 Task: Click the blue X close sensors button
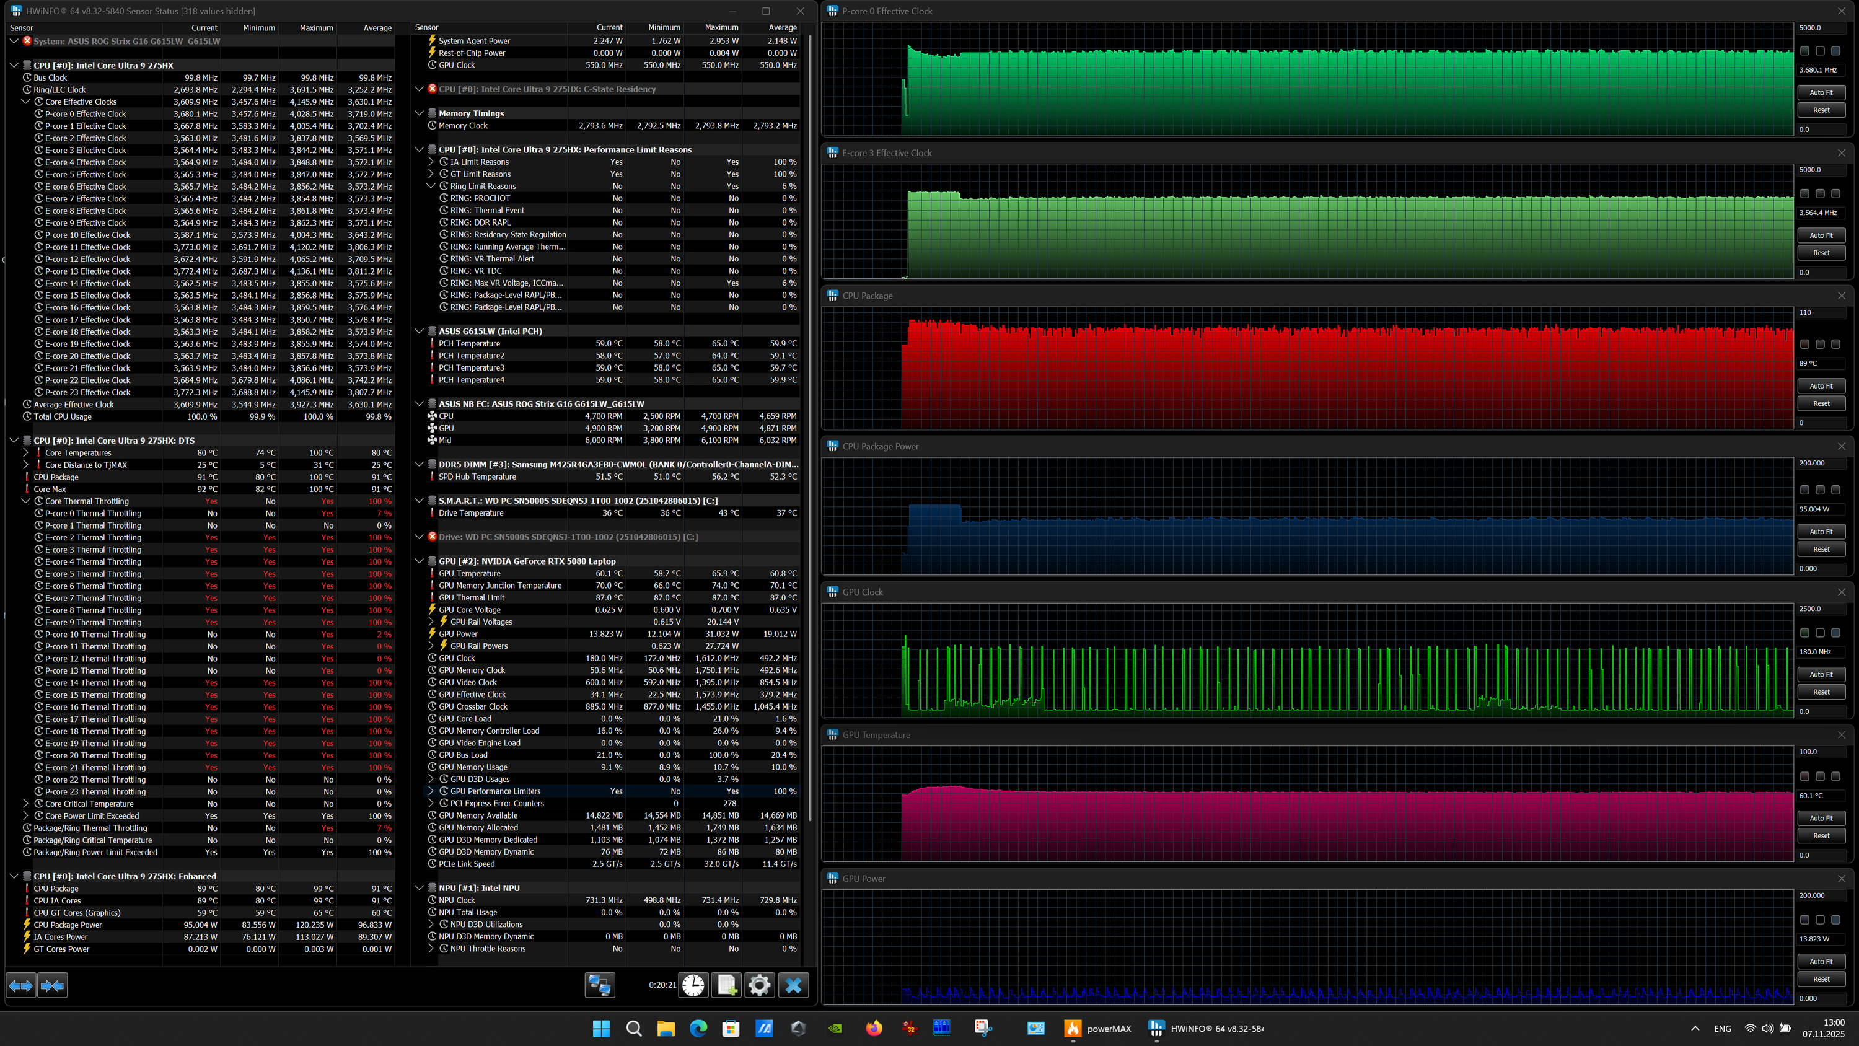793,985
